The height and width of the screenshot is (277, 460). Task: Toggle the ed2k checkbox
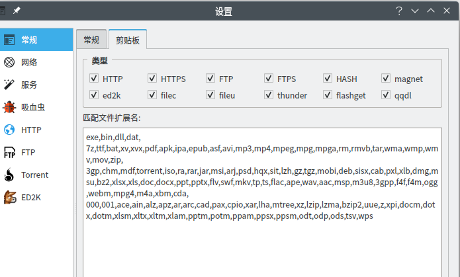click(93, 95)
